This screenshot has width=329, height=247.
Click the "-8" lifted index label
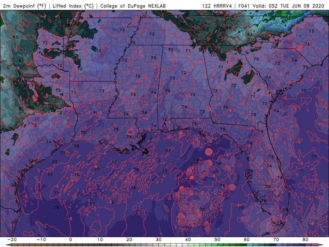25,196
